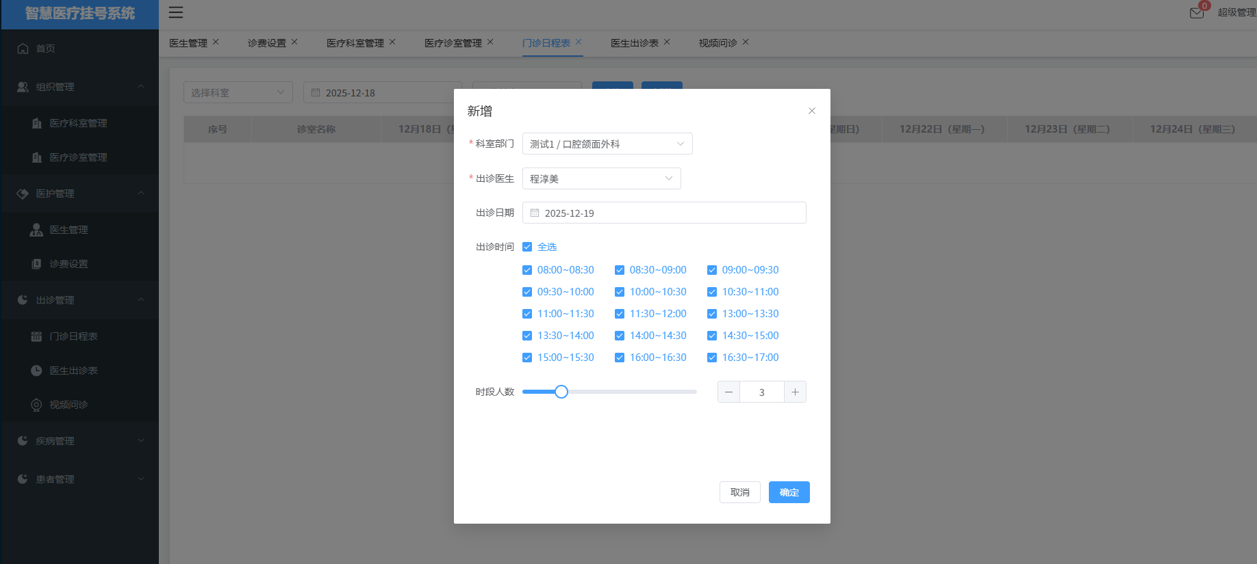This screenshot has width=1257, height=564.
Task: Uncheck the 11:30~12:00 time slot
Action: point(620,314)
